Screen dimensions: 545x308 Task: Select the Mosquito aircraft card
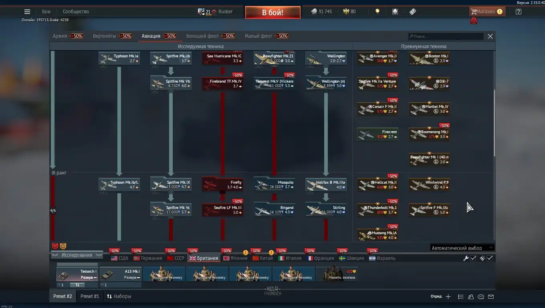(274, 184)
